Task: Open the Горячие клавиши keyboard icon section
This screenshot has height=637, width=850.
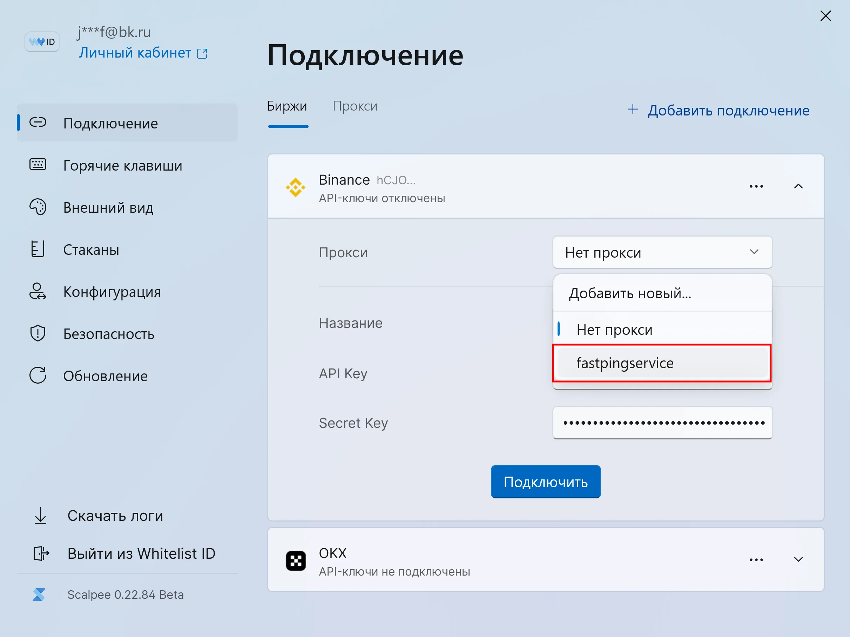Action: [38, 165]
